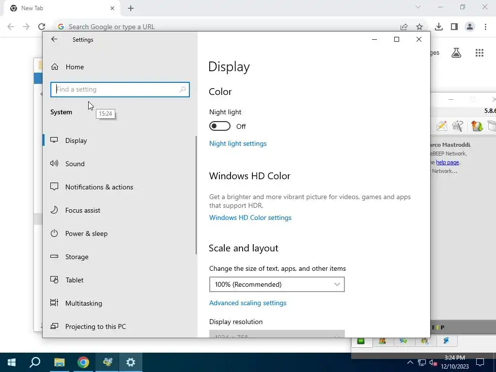Open Windows notification center icon
The width and height of the screenshot is (496, 372).
click(x=480, y=362)
